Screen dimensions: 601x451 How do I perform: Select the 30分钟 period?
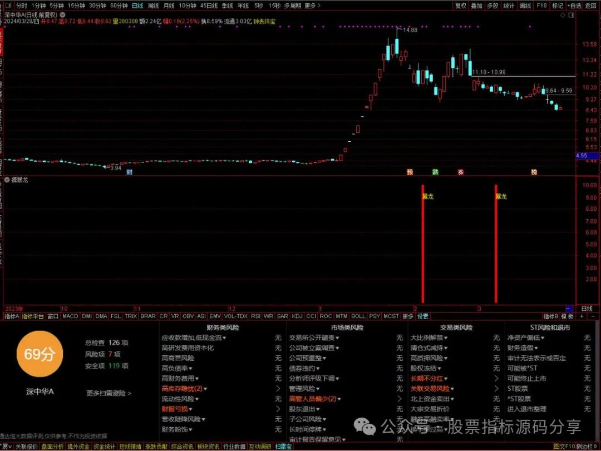pyautogui.click(x=97, y=6)
